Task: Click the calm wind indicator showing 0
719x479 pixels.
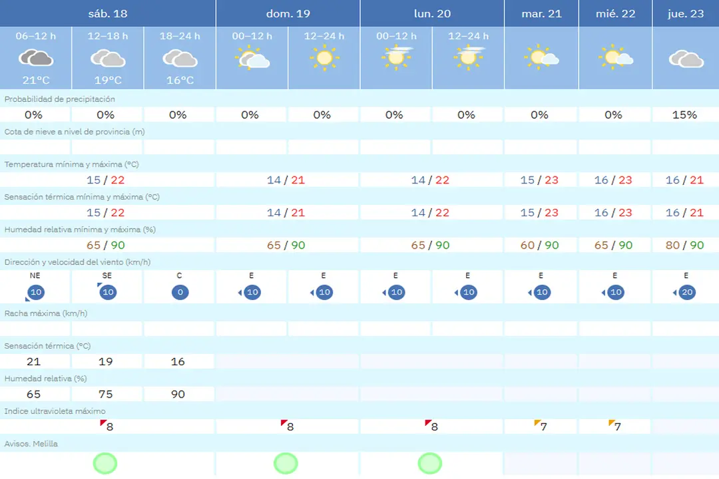Action: point(180,292)
